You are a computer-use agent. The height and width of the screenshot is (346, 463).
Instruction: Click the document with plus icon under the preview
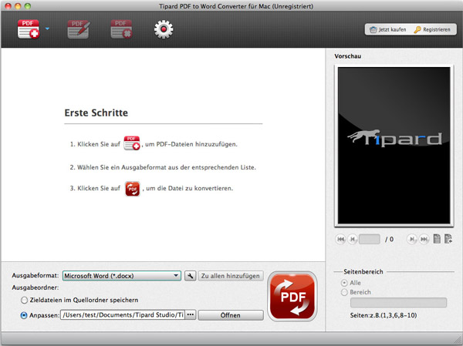click(448, 239)
